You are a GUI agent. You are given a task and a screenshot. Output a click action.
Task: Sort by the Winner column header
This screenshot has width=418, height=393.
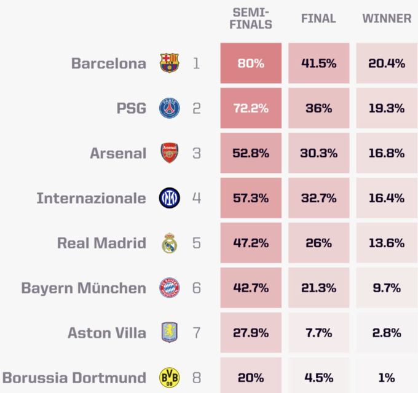point(387,18)
